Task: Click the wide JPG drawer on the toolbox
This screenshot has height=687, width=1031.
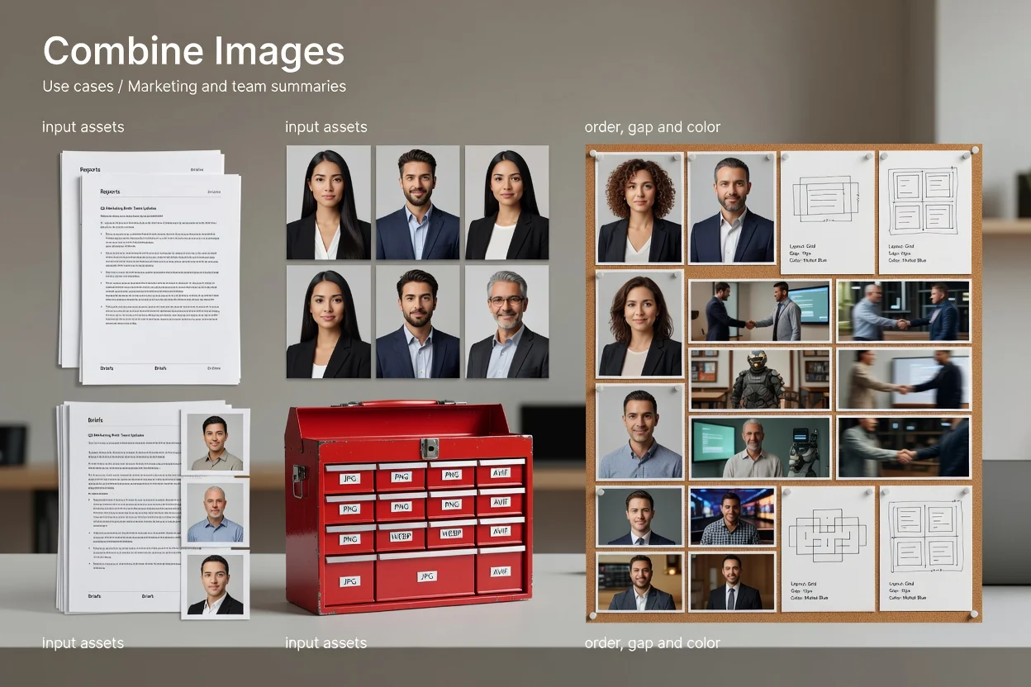Action: [426, 576]
